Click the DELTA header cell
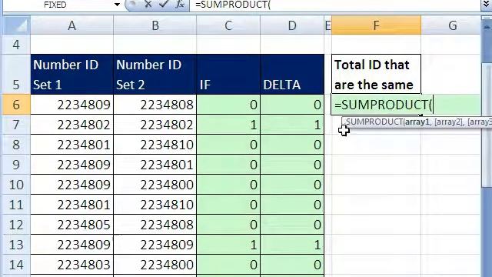Screen dimensions: 492x277 coord(292,74)
